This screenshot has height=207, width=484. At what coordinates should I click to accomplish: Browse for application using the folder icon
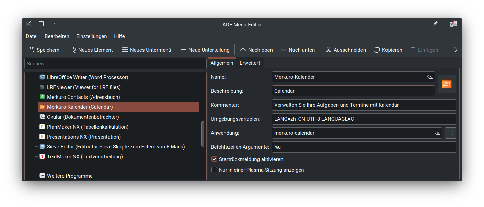(x=450, y=133)
